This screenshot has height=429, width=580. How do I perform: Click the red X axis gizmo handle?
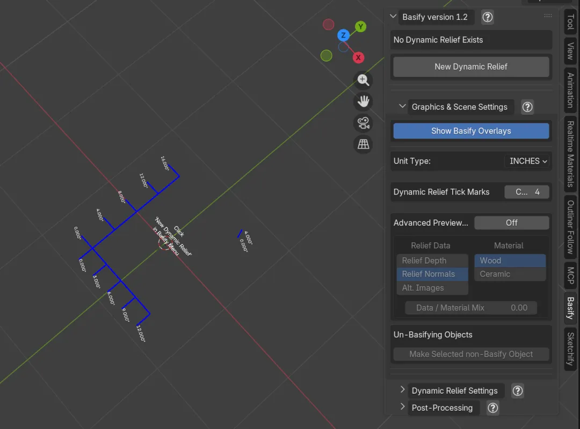[x=358, y=57]
